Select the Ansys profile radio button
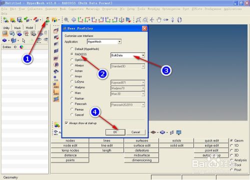Viewport: 250px width, 180px height. (72, 76)
